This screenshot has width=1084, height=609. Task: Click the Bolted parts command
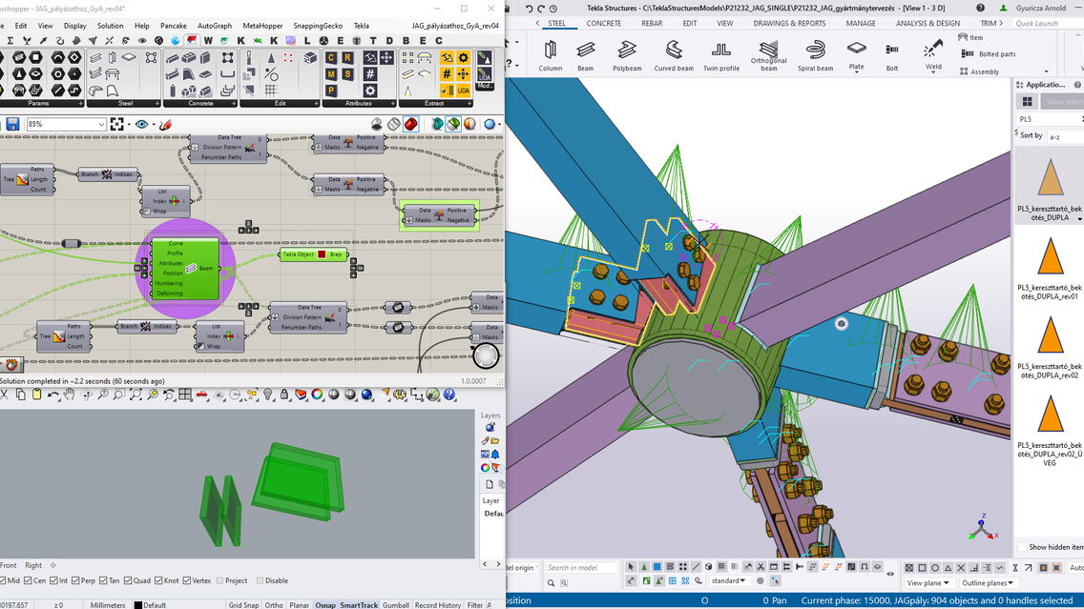point(989,54)
